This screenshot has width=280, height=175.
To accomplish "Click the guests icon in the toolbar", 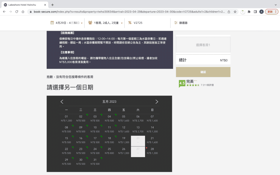I will pyautogui.click(x=90, y=22).
